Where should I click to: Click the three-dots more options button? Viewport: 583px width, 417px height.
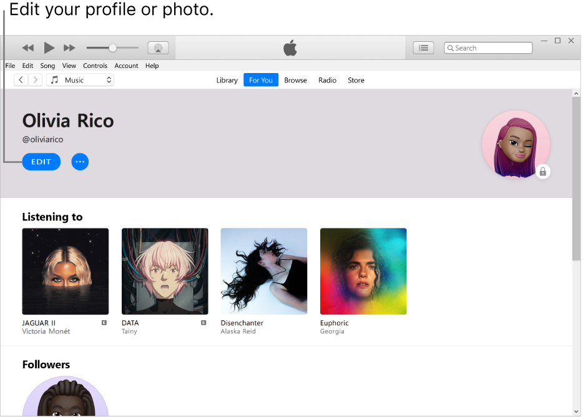[80, 162]
